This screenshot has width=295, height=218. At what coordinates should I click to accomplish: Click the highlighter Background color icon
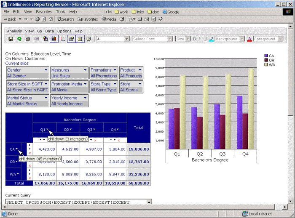click(211, 39)
